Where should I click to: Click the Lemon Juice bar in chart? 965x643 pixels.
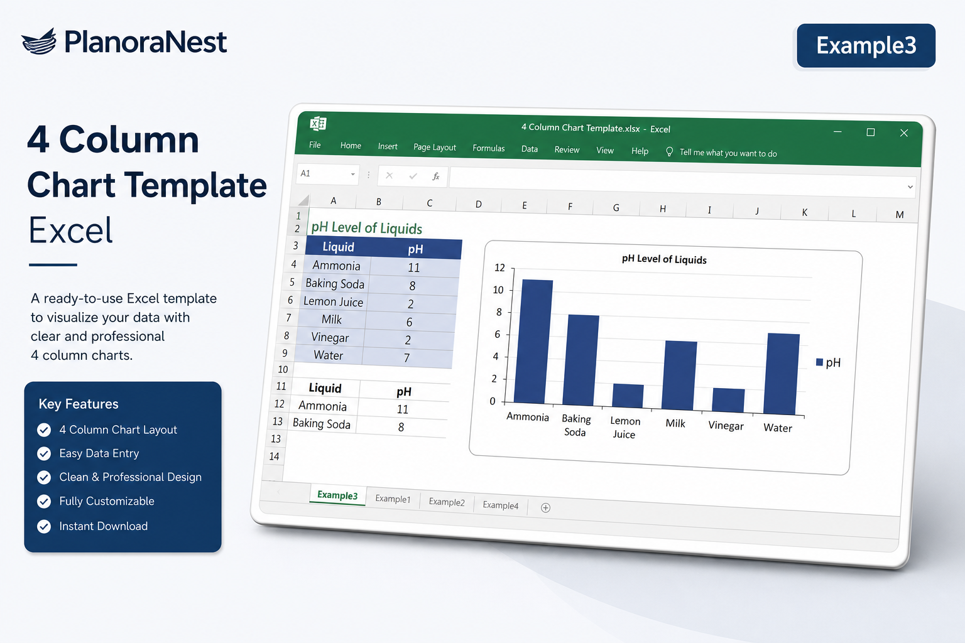coord(628,396)
